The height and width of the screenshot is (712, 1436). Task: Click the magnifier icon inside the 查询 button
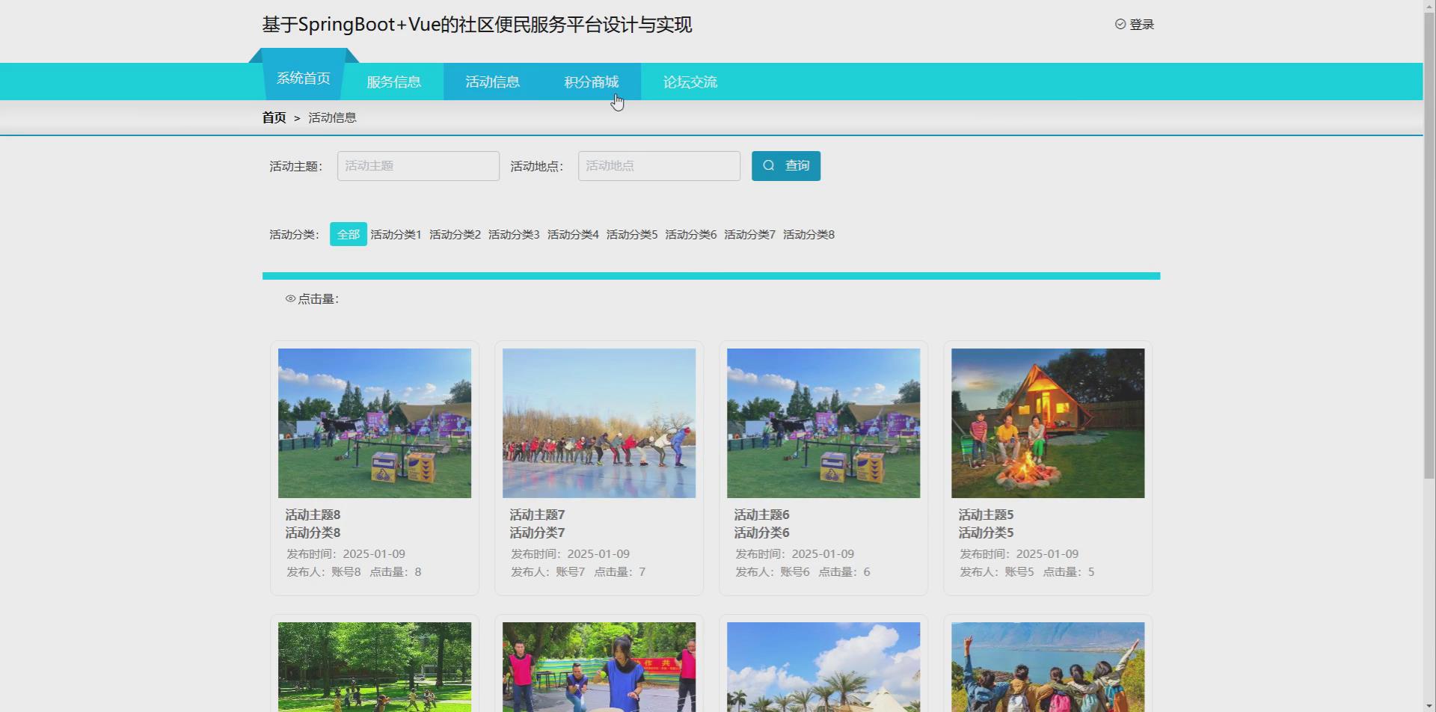[x=770, y=165]
